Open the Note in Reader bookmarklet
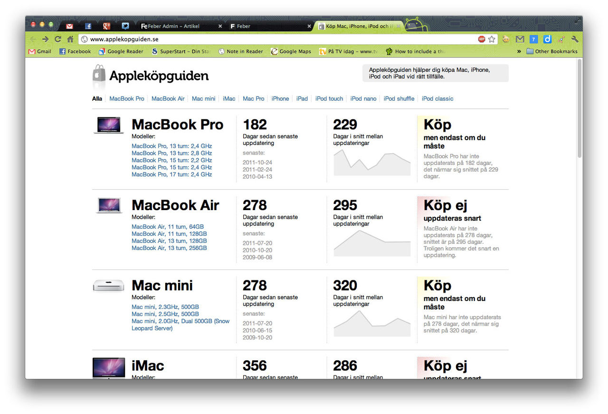The width and height of the screenshot is (608, 414). [x=240, y=51]
